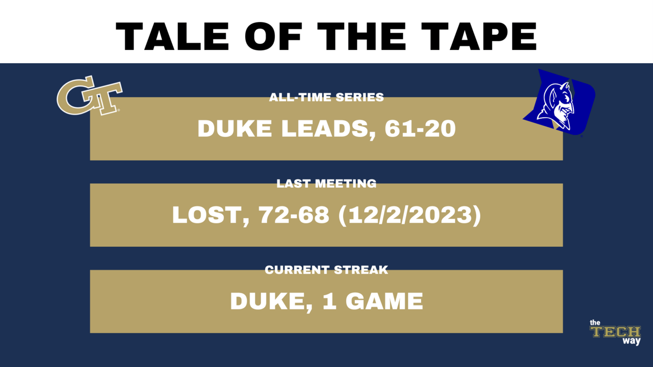Click the word TECH in corner logo
653x367 pixels.
(x=615, y=332)
